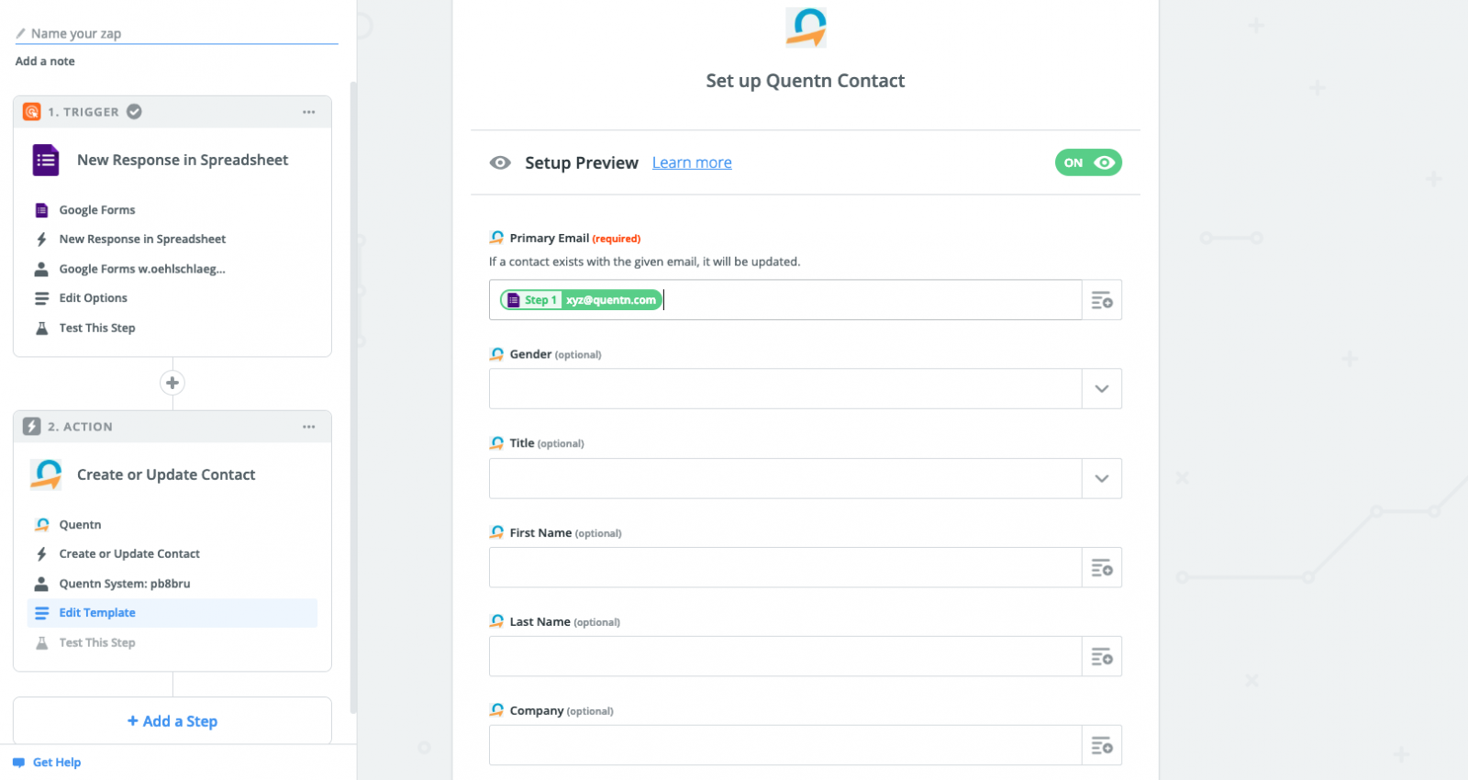Click insert-field icon next to Last Name
This screenshot has height=780, width=1468.
click(1101, 657)
